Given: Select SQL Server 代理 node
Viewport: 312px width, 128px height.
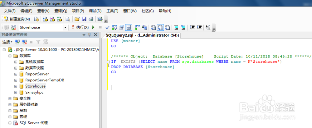Looking at the screenshot, I should click(x=34, y=123).
